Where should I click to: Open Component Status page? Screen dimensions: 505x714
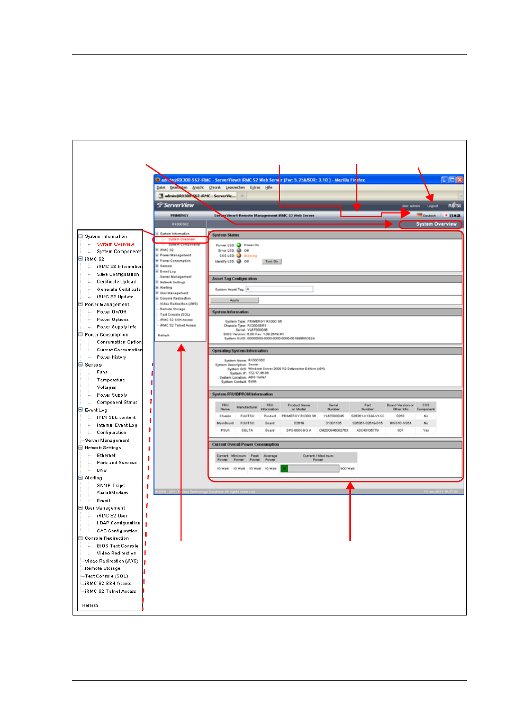(x=117, y=403)
